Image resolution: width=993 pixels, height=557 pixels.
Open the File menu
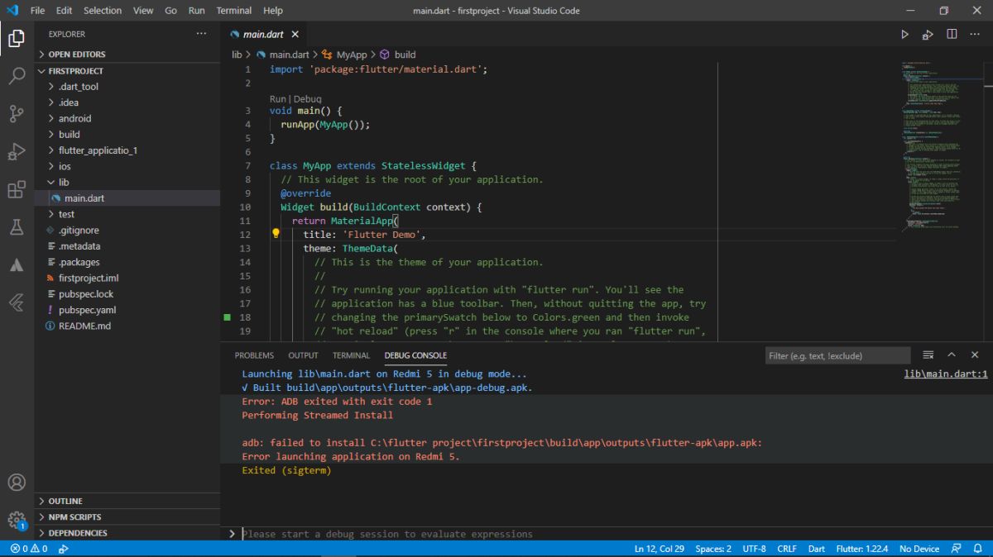(x=37, y=11)
